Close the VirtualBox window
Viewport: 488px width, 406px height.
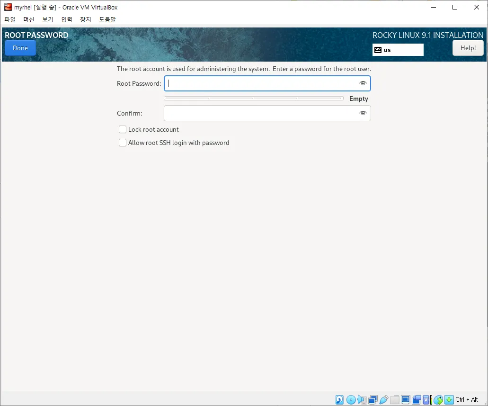(x=477, y=7)
